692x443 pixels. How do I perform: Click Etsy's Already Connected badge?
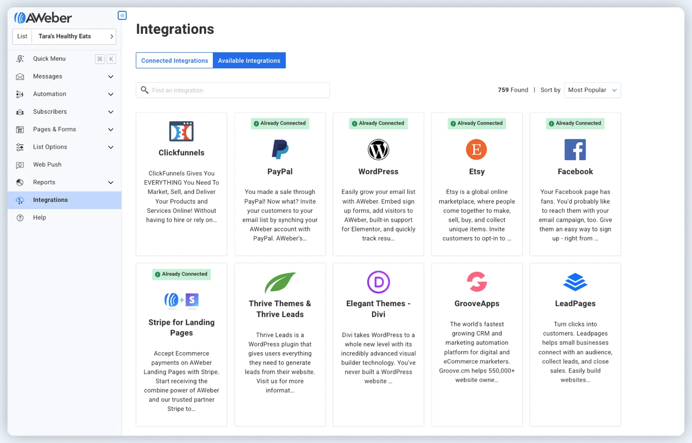[x=477, y=123]
